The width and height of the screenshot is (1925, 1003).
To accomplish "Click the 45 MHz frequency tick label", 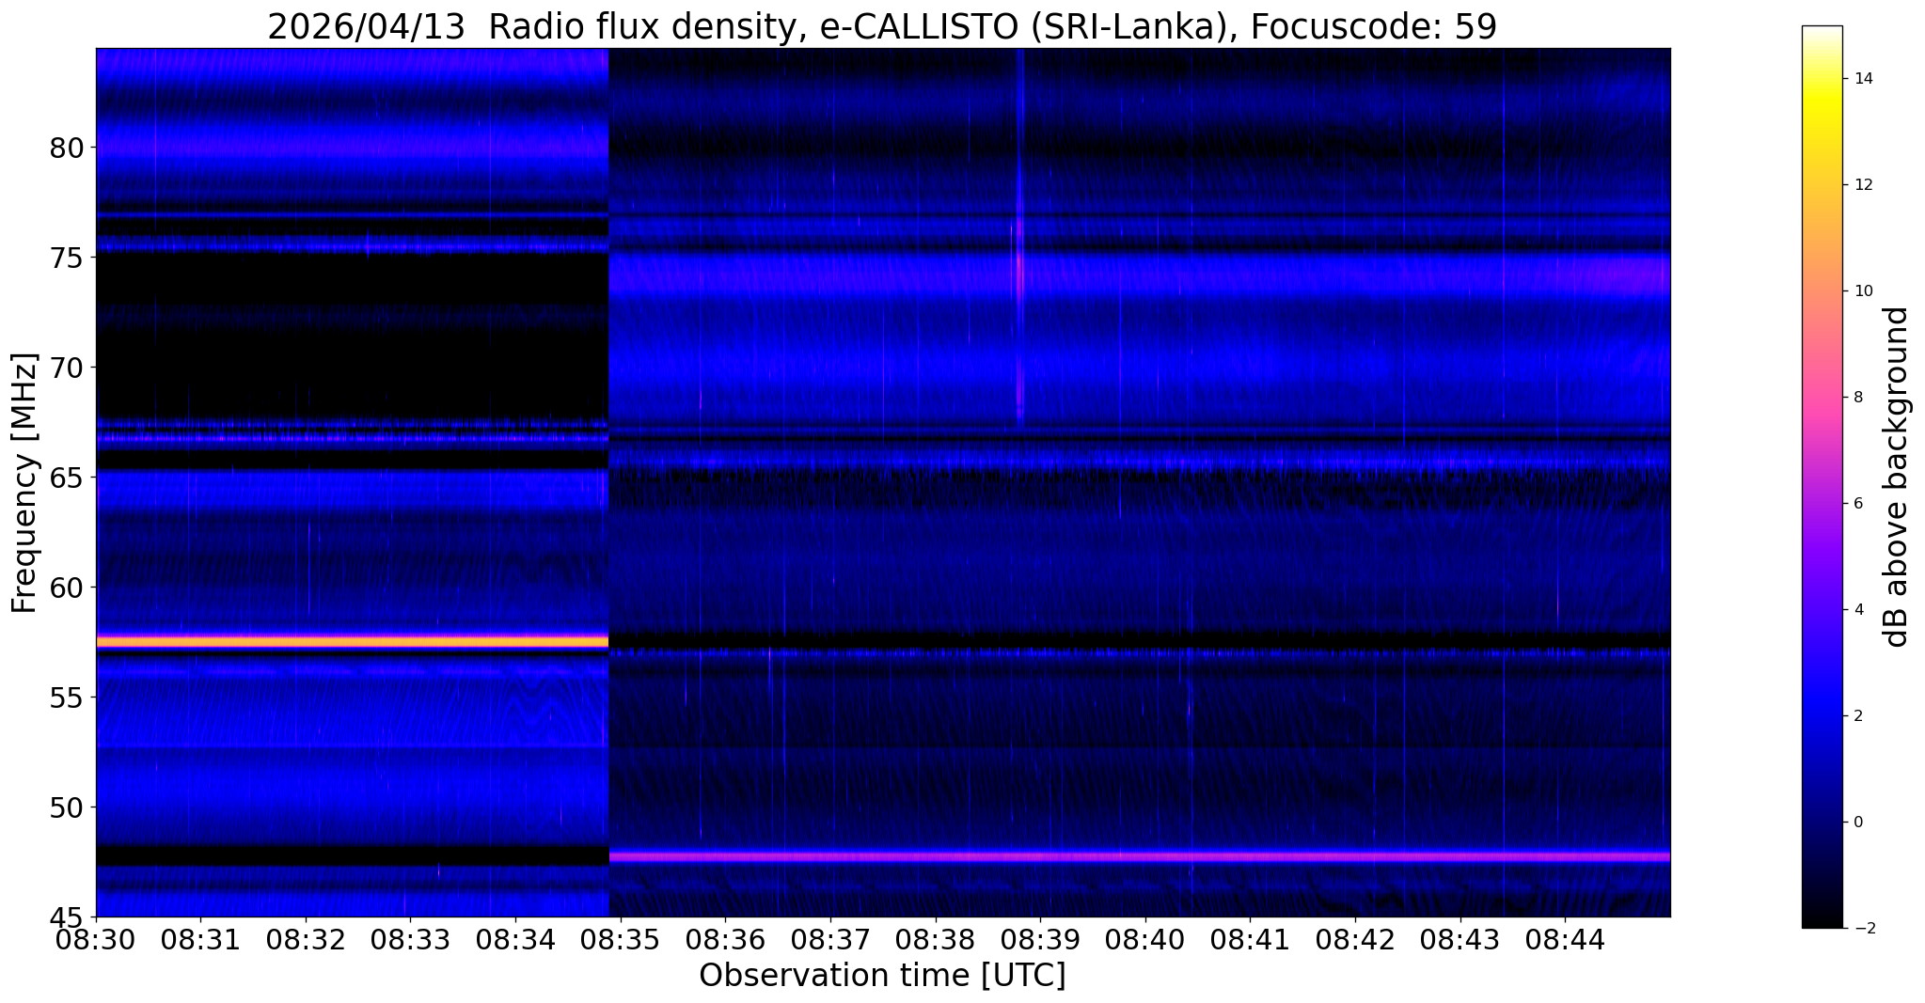I will tap(68, 917).
